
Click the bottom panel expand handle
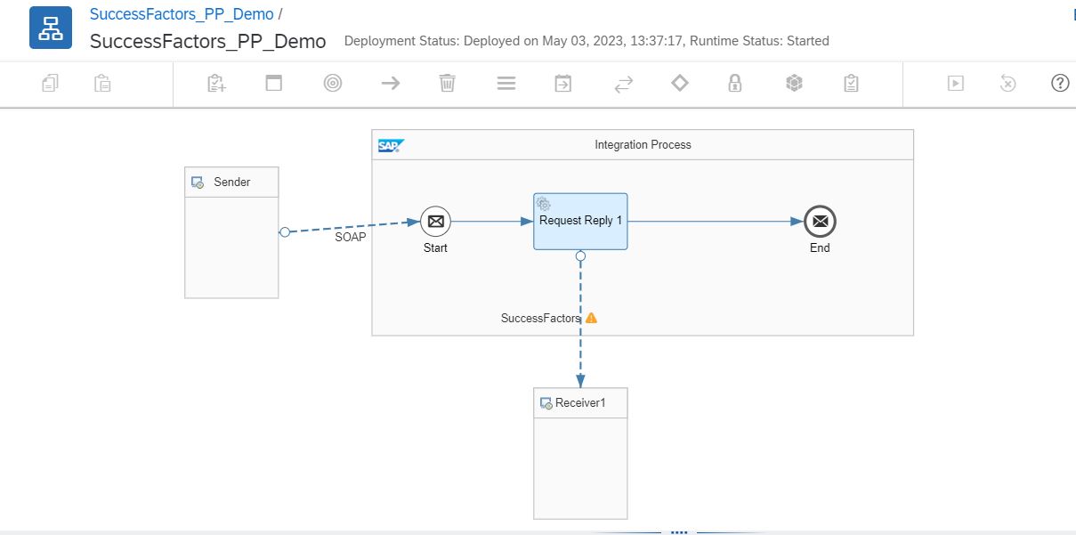(x=679, y=531)
